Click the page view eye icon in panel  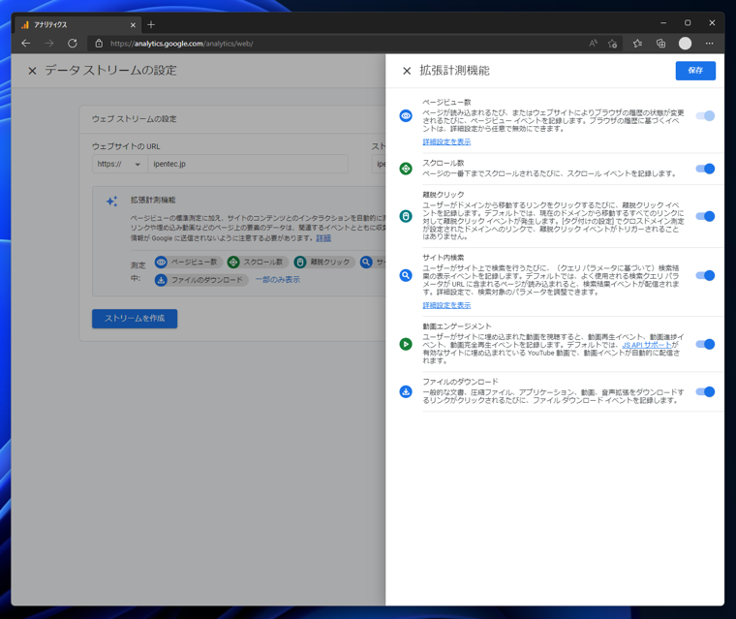click(x=406, y=115)
